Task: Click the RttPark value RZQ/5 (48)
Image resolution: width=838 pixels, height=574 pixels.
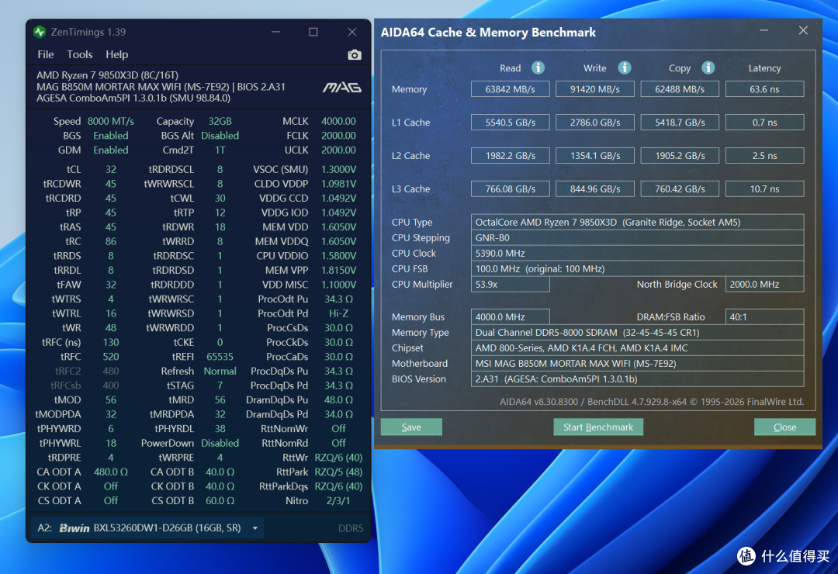Action: pos(338,472)
